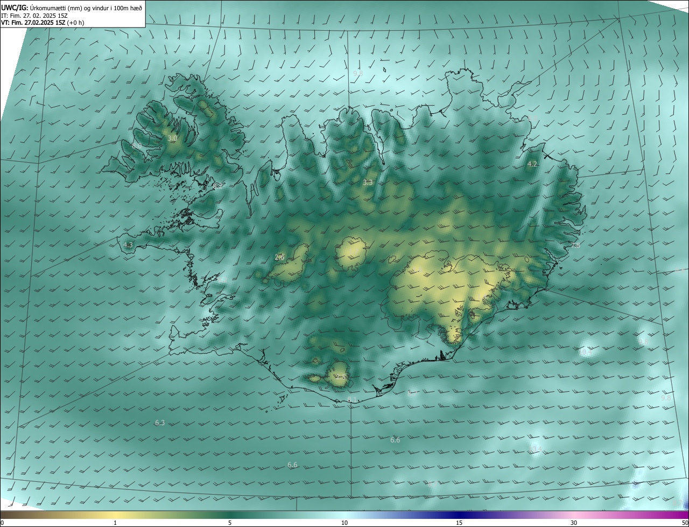The image size is (689, 527).
Task: Click the colour scale tick label 0
Action: [x=2, y=523]
